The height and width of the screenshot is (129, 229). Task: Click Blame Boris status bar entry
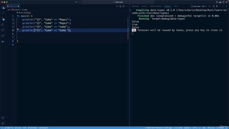pos(159,128)
